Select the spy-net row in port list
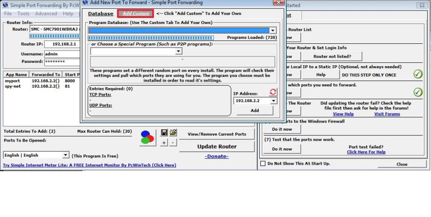The width and height of the screenshot is (431, 217). [x=42, y=86]
